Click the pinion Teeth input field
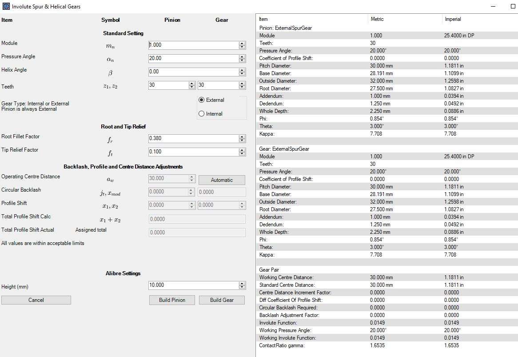The image size is (518, 357). [x=168, y=85]
